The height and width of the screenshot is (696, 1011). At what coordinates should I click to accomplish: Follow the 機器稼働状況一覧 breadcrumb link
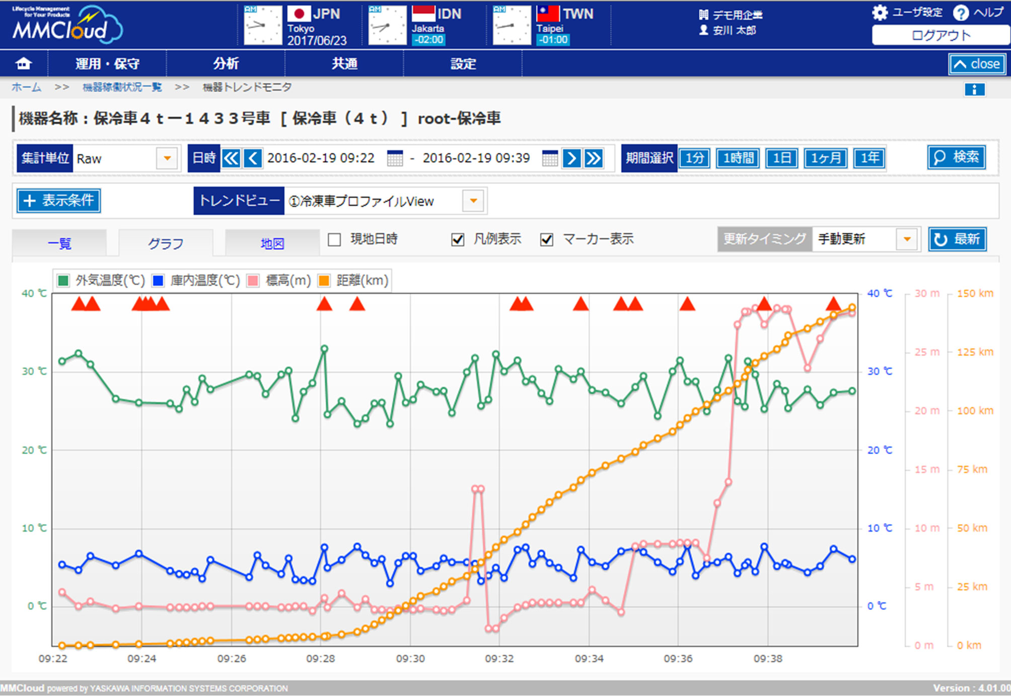(122, 88)
